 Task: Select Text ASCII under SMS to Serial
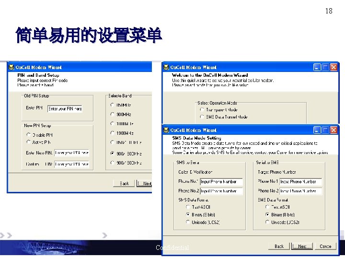click(x=188, y=207)
